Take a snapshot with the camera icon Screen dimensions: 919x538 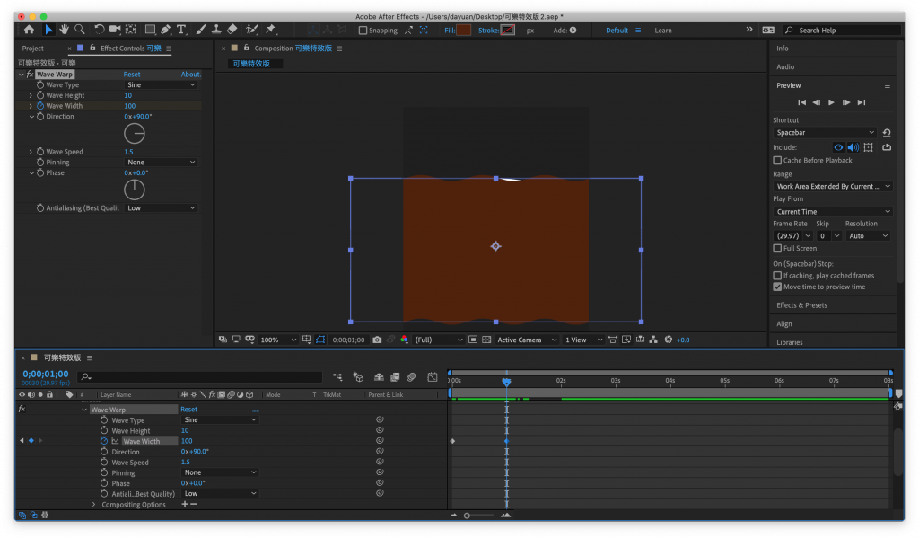pos(377,340)
